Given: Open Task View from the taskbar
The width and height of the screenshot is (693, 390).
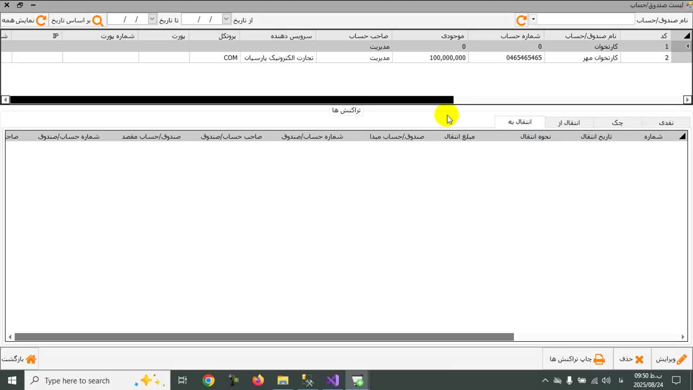Looking at the screenshot, I should pos(182,380).
